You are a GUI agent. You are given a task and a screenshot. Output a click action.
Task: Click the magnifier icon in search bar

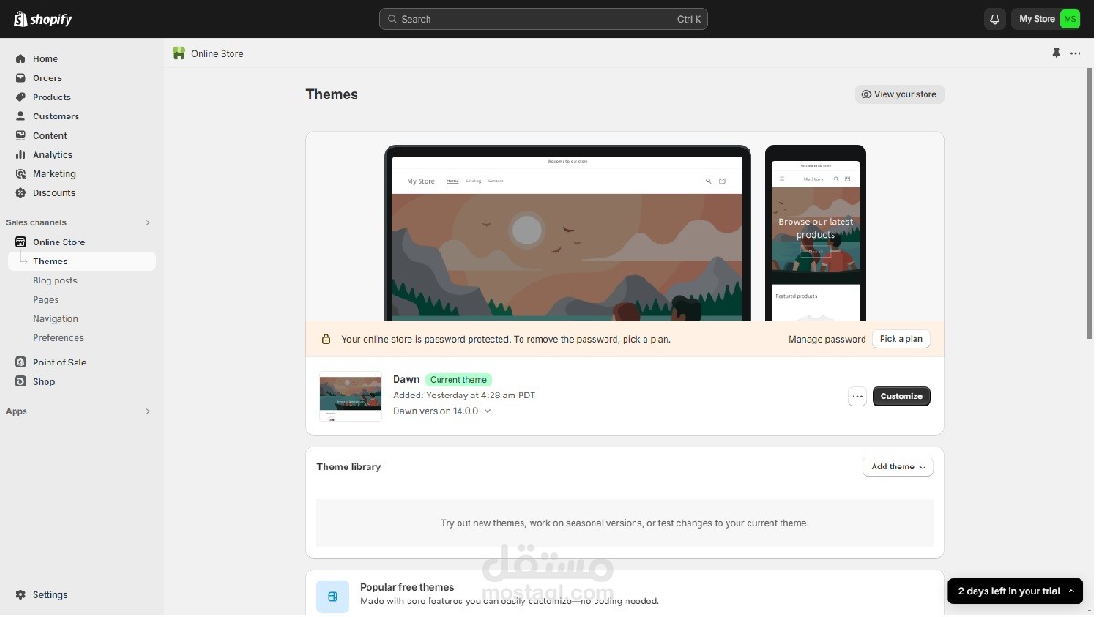tap(392, 19)
